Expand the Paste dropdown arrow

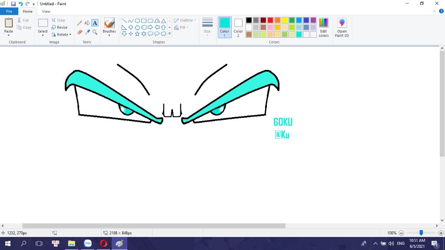click(9, 36)
